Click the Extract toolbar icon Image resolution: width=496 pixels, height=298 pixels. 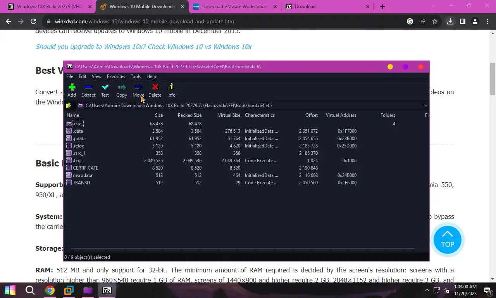(88, 87)
